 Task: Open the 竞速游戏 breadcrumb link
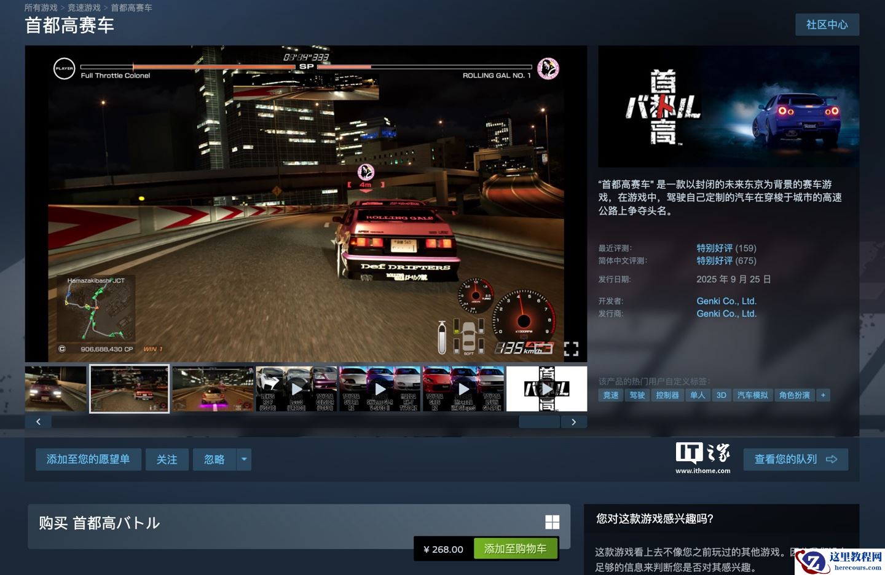click(x=84, y=8)
